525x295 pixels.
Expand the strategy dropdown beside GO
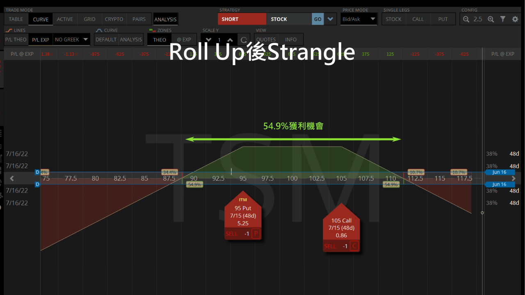pyautogui.click(x=330, y=19)
